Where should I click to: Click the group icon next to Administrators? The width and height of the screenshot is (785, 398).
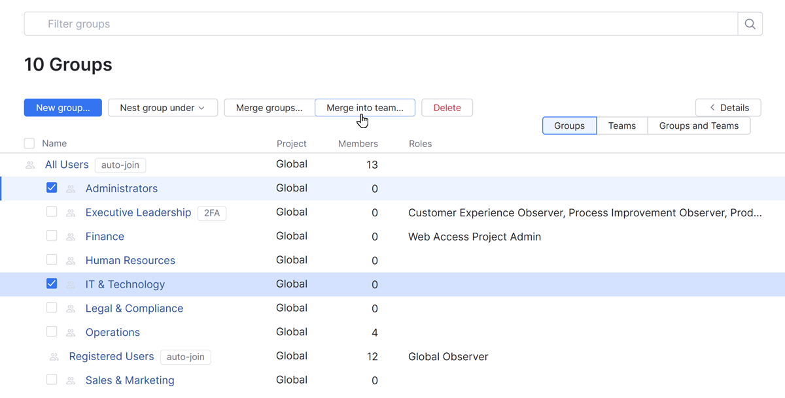(71, 189)
